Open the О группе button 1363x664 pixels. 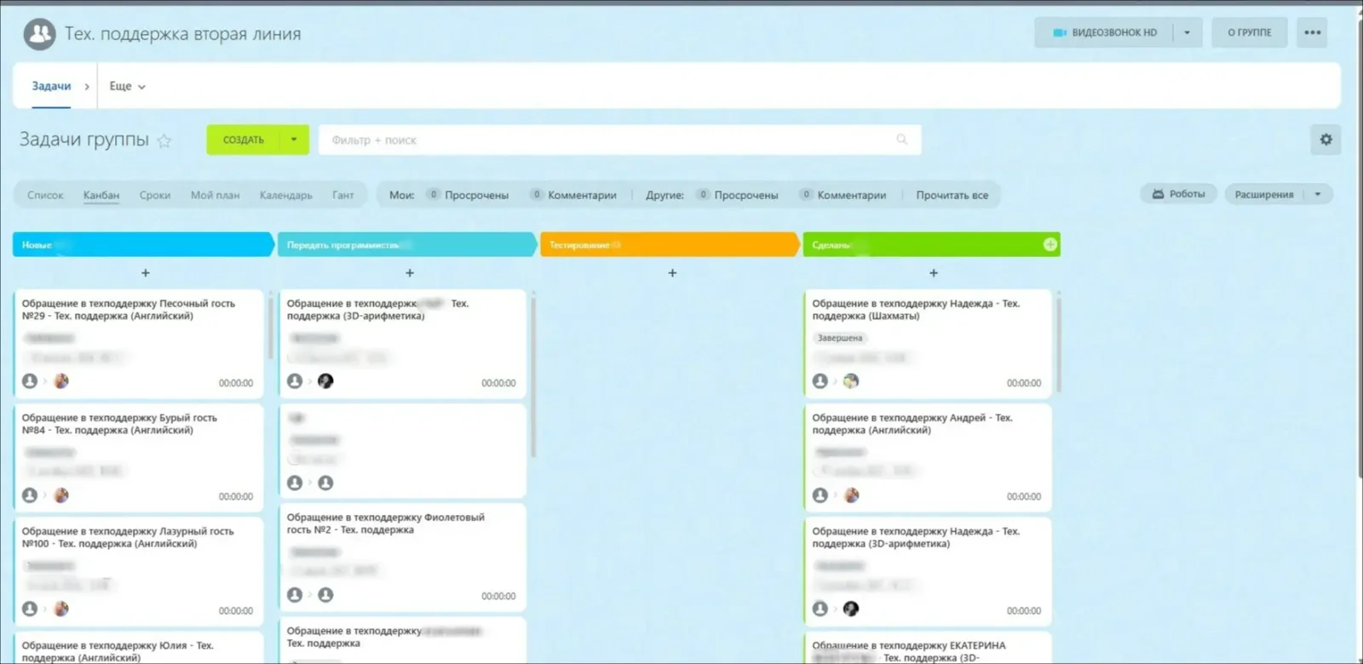(x=1249, y=32)
